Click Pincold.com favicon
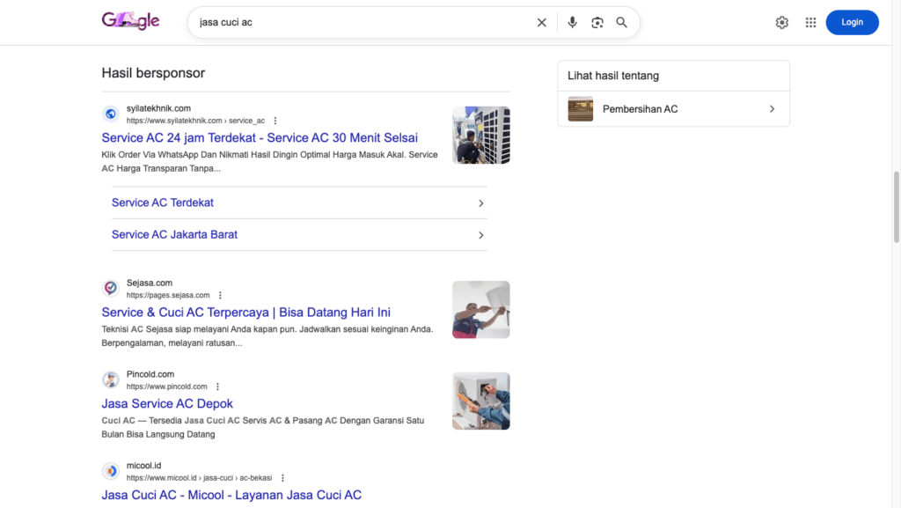Viewport: 901px width, 508px height. tap(111, 379)
